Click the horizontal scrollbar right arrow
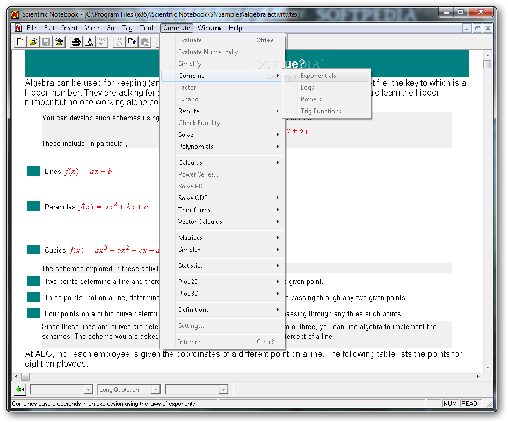This screenshot has height=423, width=508. coord(478,376)
